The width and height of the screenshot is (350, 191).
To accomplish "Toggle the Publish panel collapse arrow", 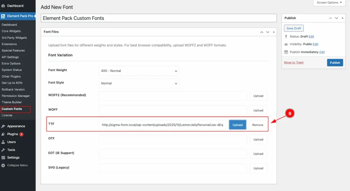I will 342,18.
